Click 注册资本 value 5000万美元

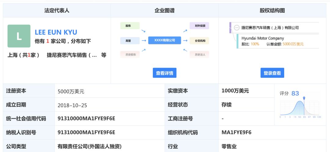click(x=71, y=92)
